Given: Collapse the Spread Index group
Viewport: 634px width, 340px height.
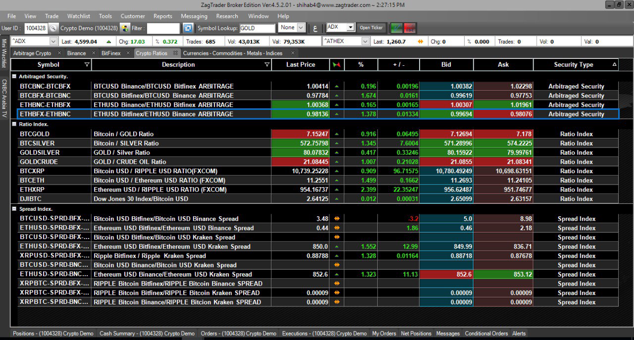Looking at the screenshot, I should pos(14,209).
